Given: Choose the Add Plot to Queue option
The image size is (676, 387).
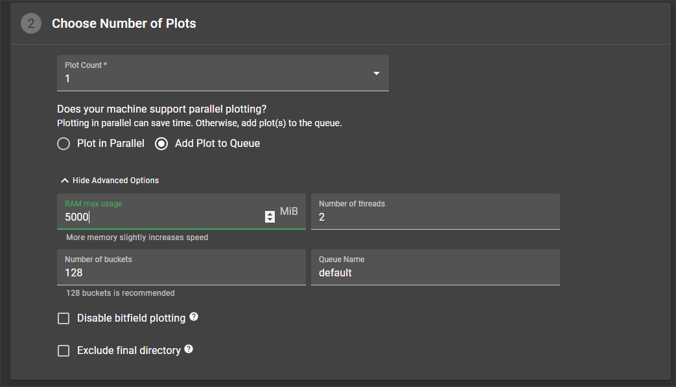Looking at the screenshot, I should 161,144.
